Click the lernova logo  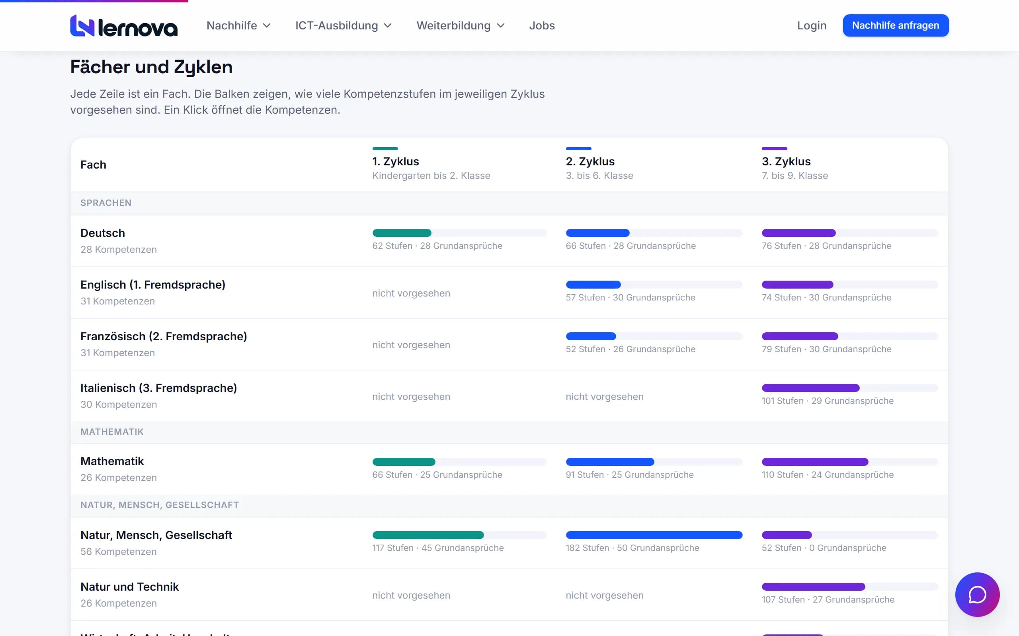pos(124,26)
